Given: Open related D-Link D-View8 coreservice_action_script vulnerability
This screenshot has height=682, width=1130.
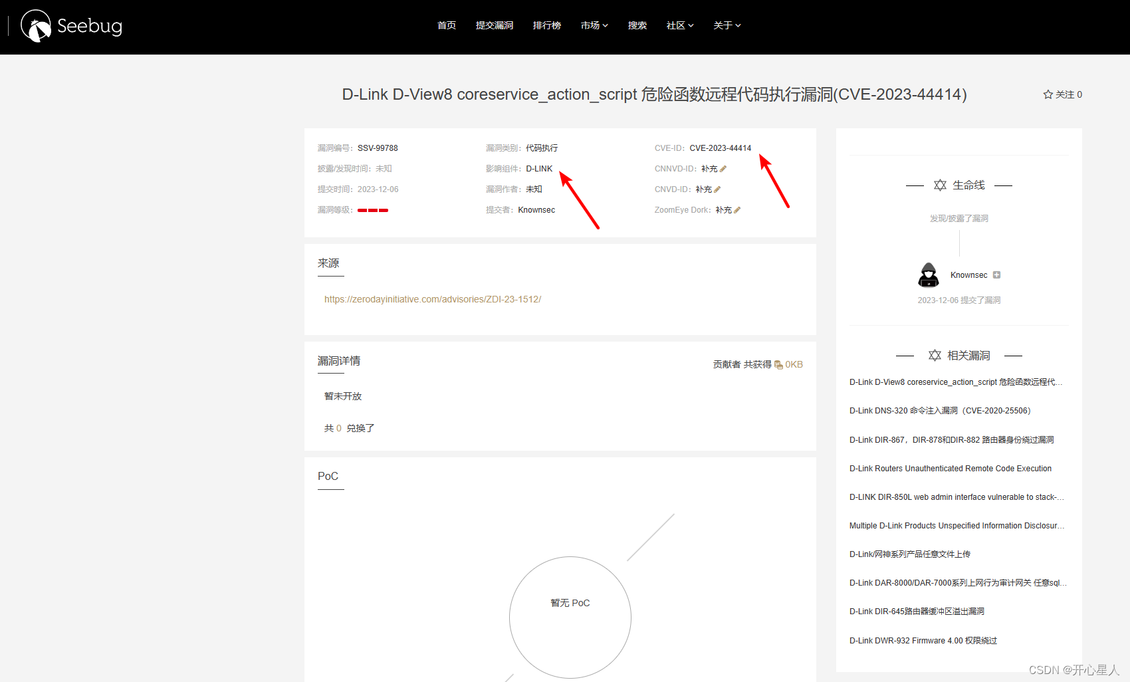Looking at the screenshot, I should [956, 382].
